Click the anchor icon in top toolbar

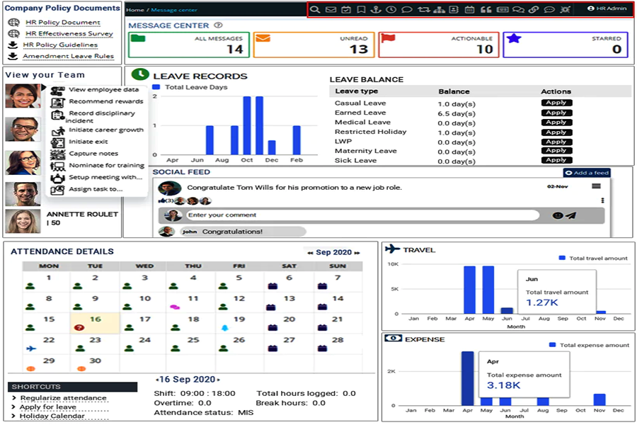click(376, 10)
